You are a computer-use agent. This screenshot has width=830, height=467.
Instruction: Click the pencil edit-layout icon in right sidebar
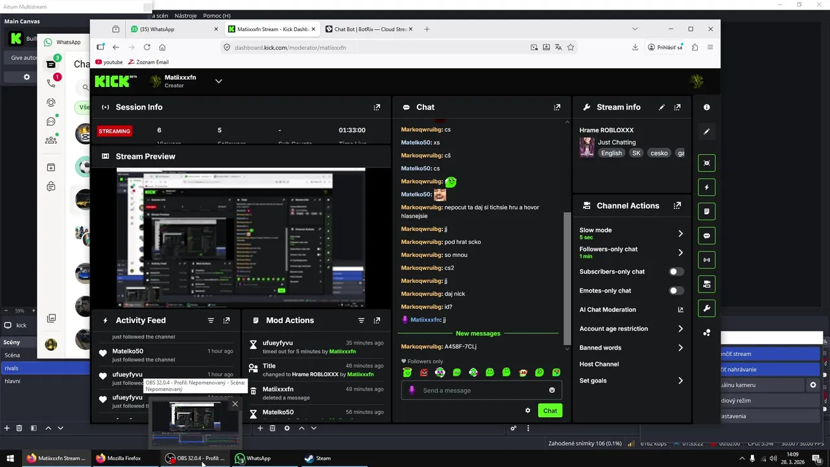click(707, 131)
